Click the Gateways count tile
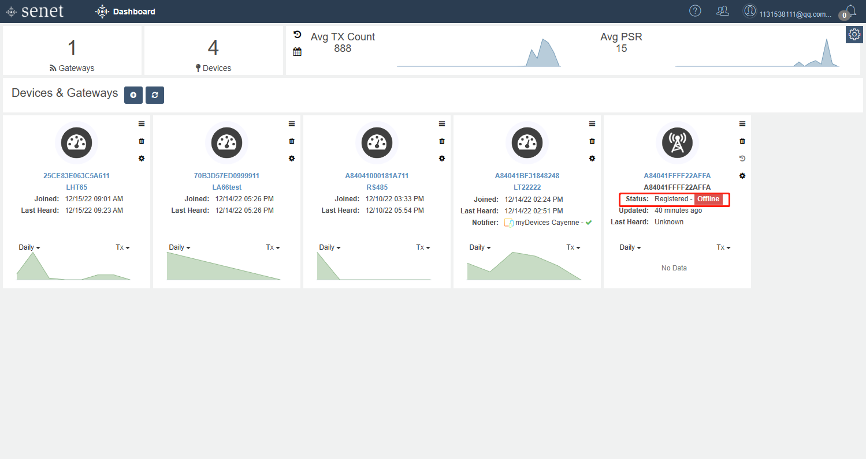 [72, 50]
